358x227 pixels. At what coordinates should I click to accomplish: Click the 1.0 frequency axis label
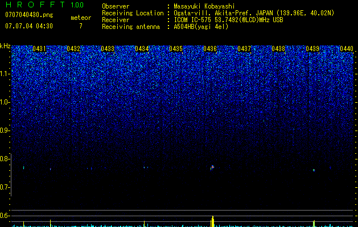point(5,102)
